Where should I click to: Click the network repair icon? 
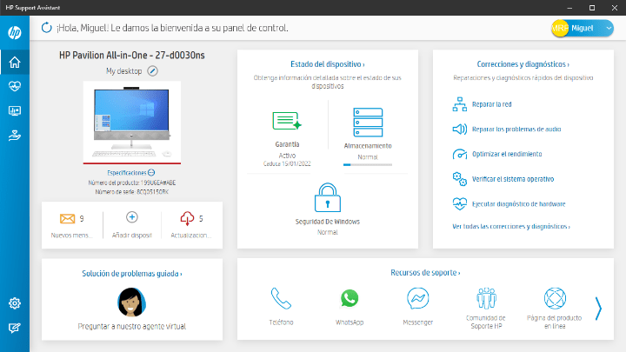point(460,104)
